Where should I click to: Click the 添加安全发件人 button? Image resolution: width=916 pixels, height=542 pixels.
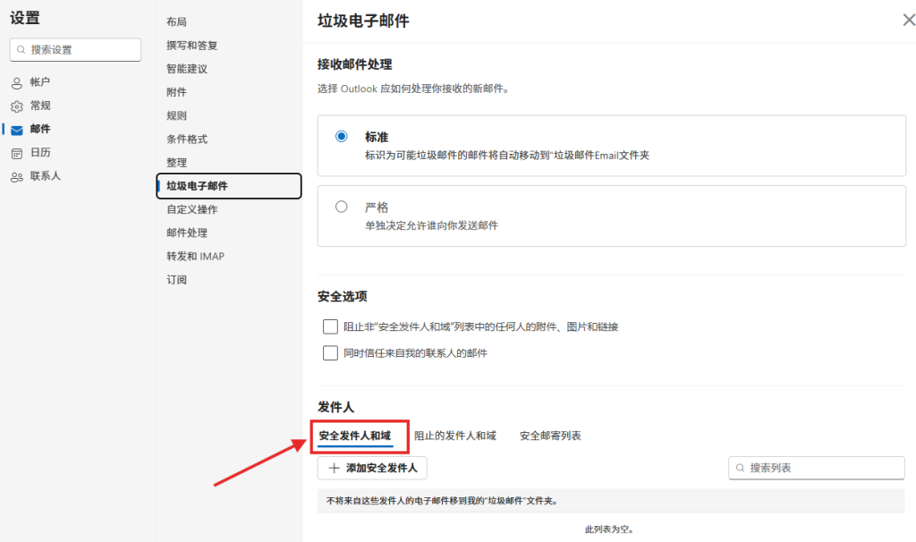tap(373, 468)
